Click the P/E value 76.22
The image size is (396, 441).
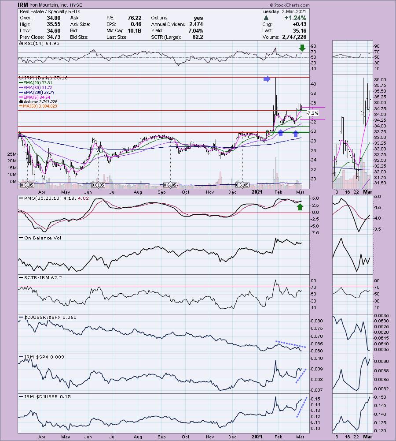135,18
